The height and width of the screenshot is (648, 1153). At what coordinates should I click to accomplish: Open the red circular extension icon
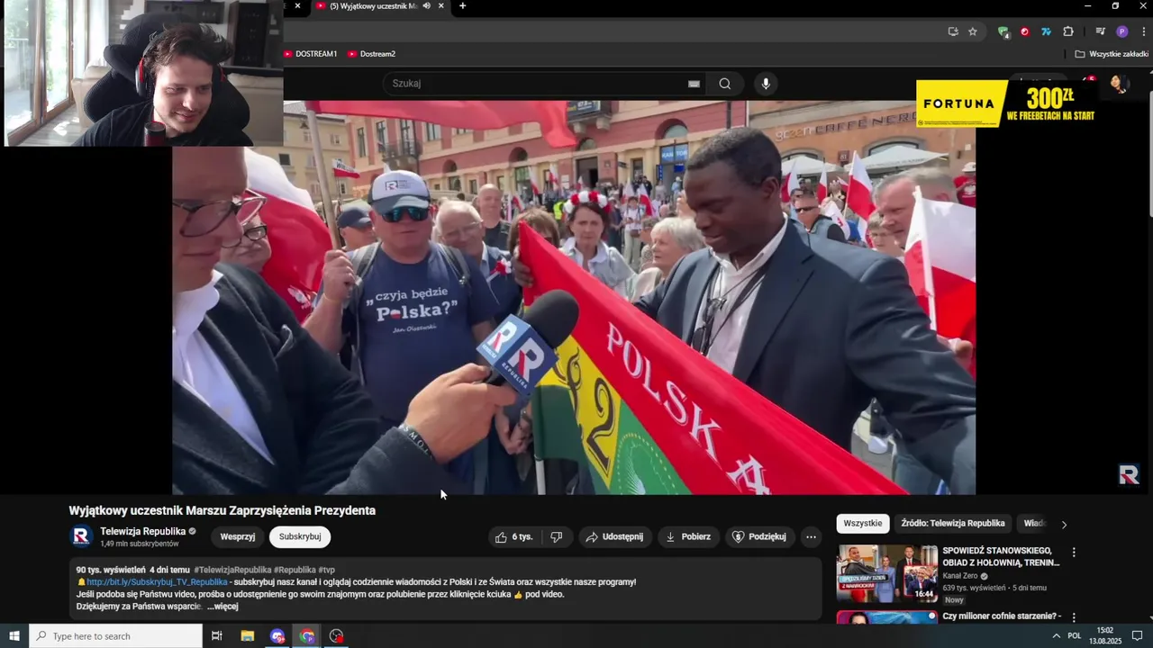point(1024,31)
